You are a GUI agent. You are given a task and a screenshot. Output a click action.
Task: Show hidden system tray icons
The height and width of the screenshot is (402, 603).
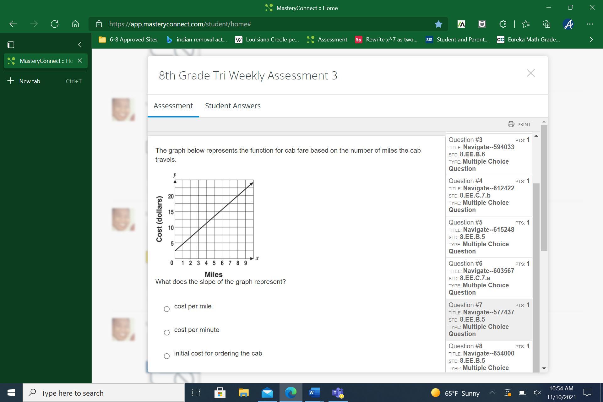492,393
